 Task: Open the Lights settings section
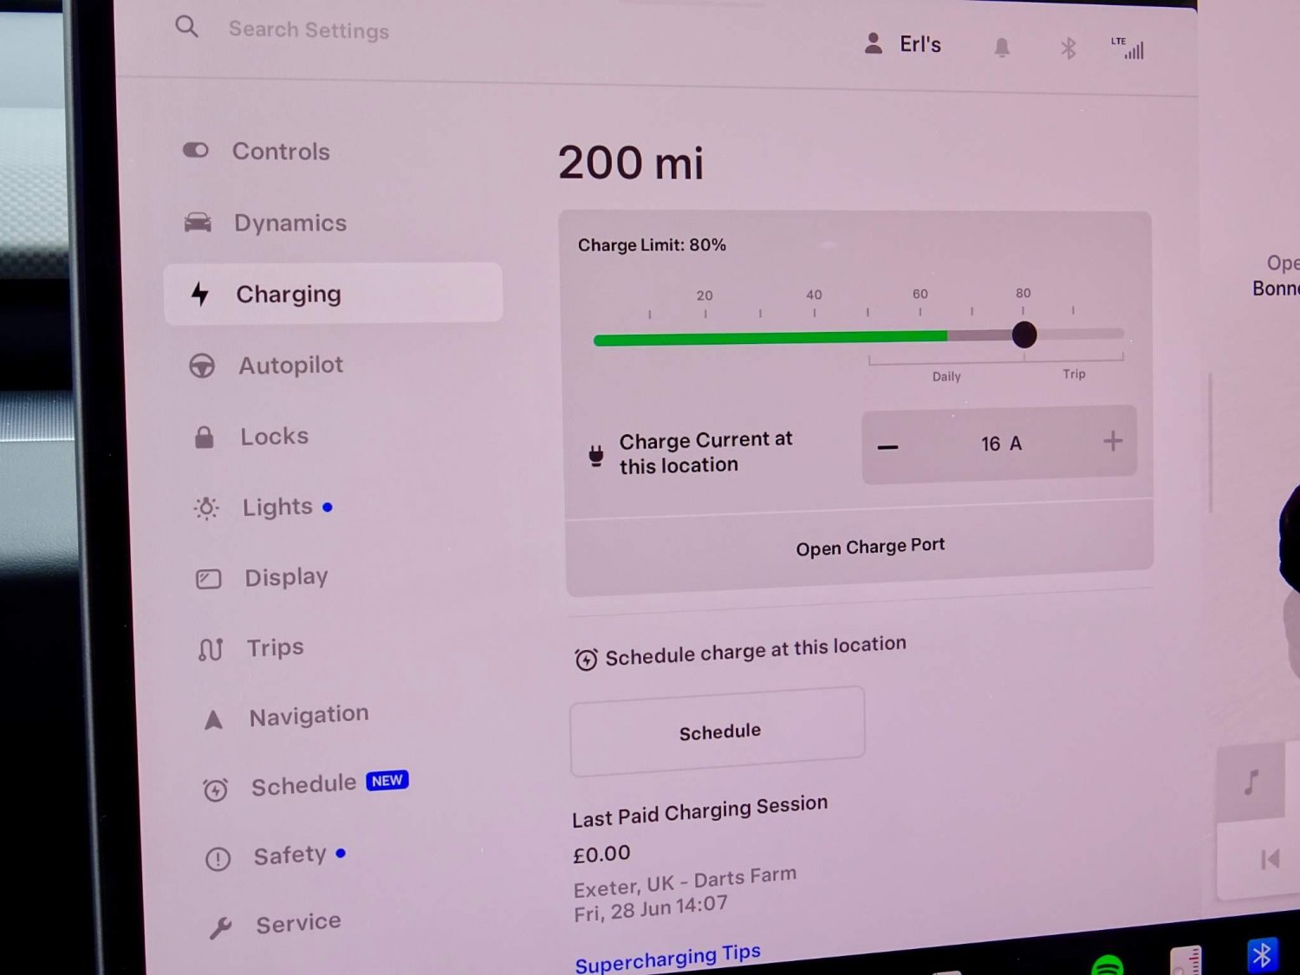coord(276,507)
